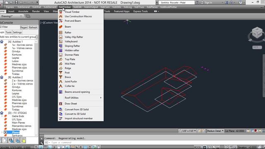265x149 pixels.
Task: Select the Plones tree item
Action: [16, 132]
